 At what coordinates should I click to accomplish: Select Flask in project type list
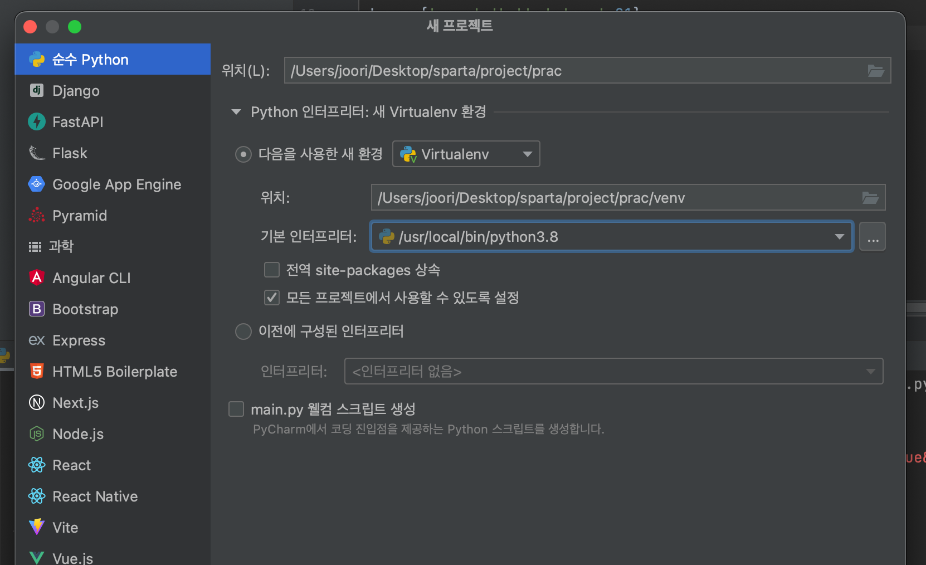point(113,153)
